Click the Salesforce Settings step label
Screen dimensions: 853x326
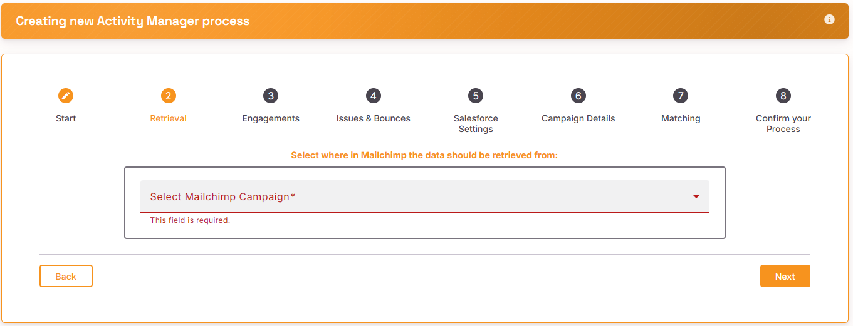pyautogui.click(x=476, y=124)
